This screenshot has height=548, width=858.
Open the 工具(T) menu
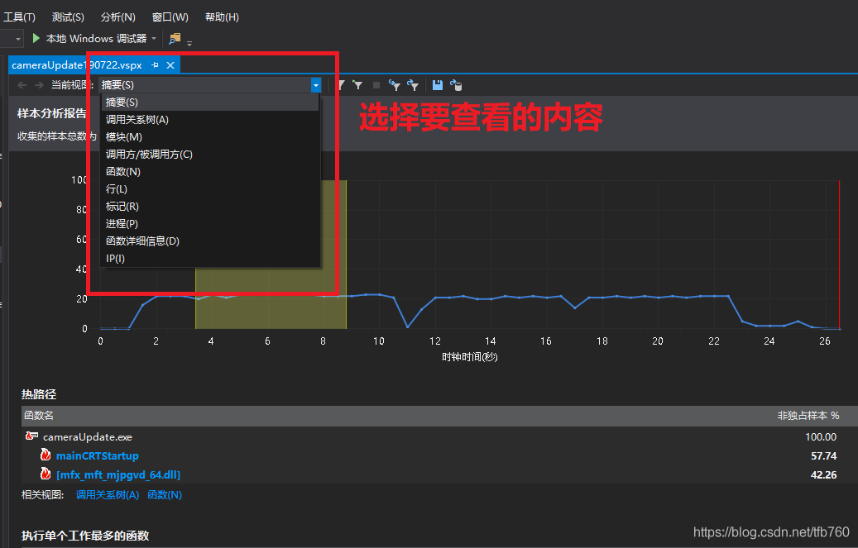[19, 17]
